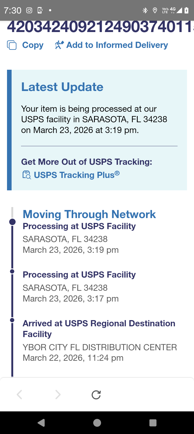The image size is (194, 434).
Task: Tap the Informed Delivery running-figure icon
Action: [x=59, y=45]
